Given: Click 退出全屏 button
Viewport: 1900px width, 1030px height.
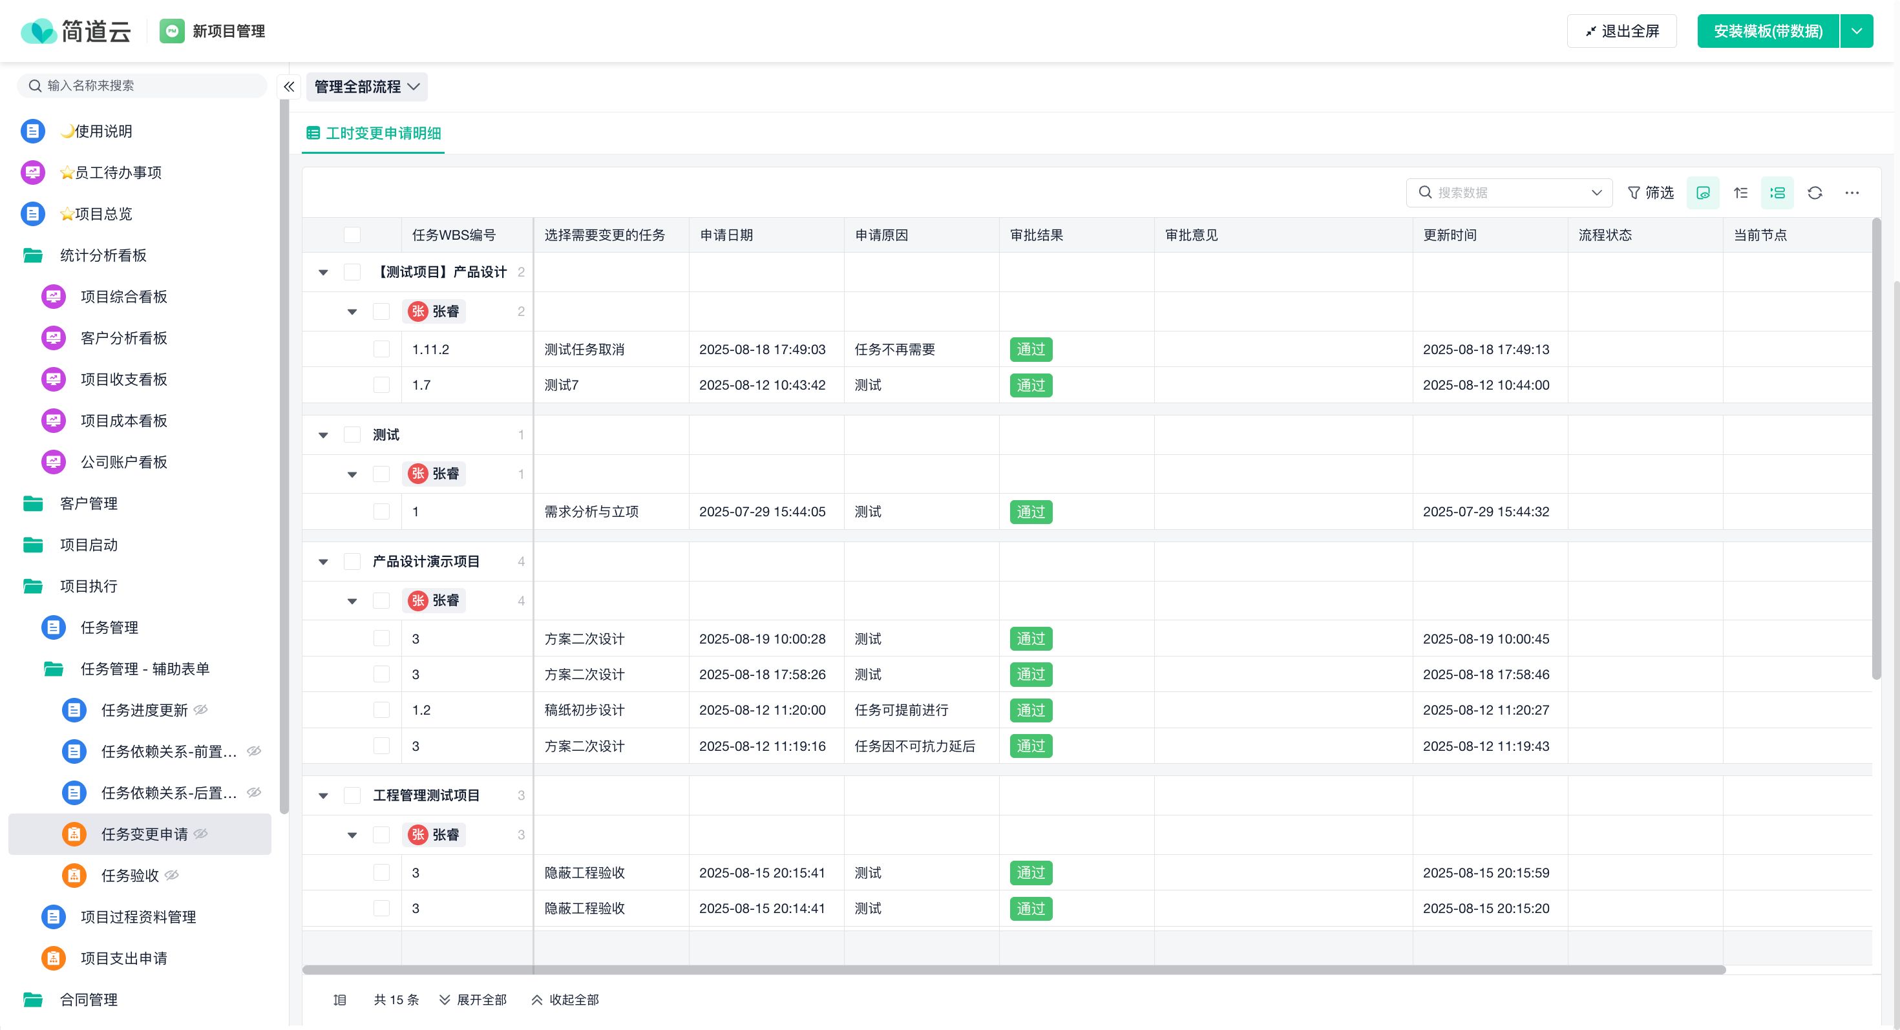Looking at the screenshot, I should click(x=1621, y=31).
